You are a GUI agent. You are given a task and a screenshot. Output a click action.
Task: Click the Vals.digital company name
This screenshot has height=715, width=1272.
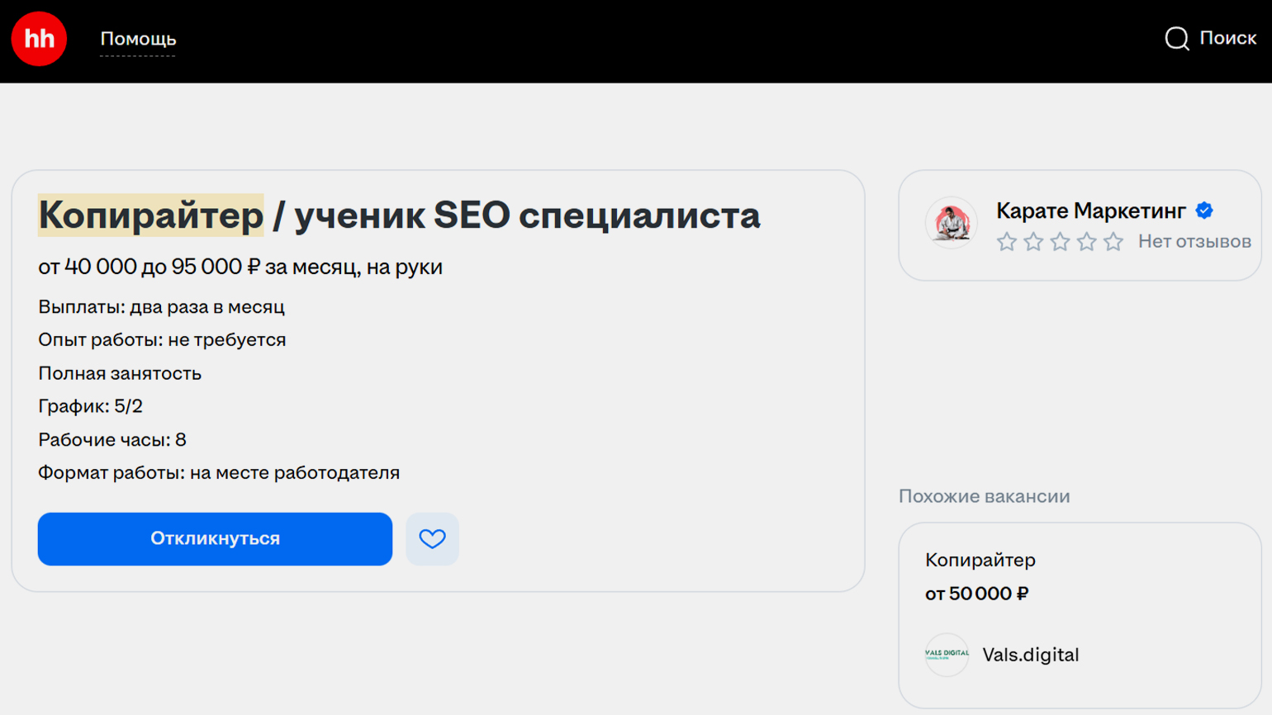click(x=1030, y=655)
